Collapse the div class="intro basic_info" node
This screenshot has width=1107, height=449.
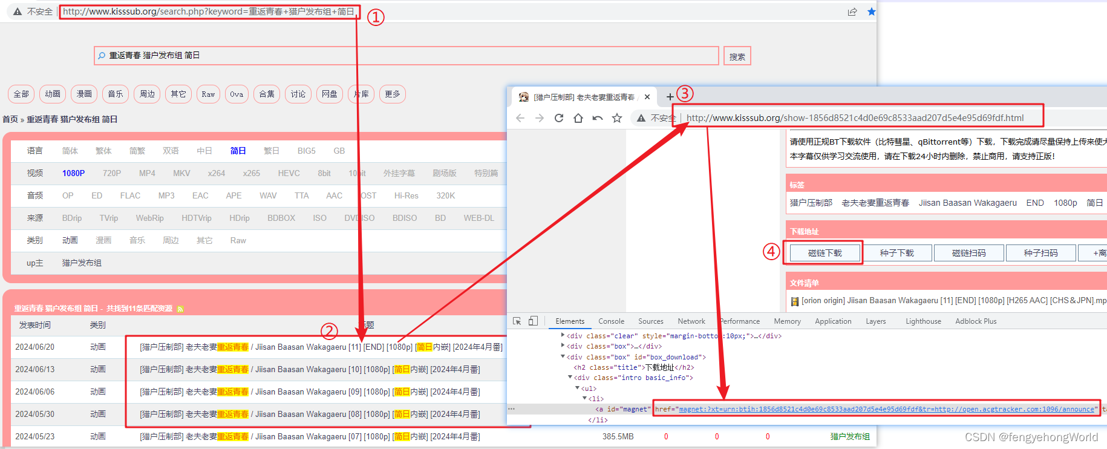coord(570,377)
